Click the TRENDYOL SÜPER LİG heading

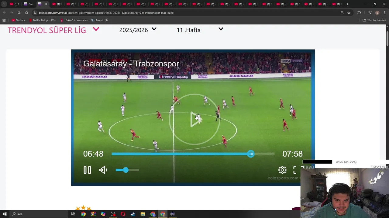[47, 30]
